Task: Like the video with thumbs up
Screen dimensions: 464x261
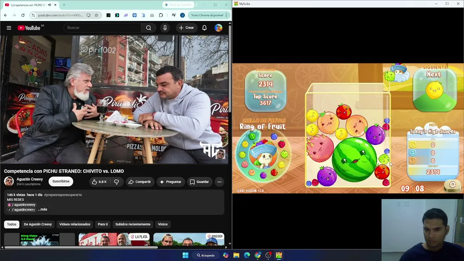Action: pyautogui.click(x=99, y=182)
